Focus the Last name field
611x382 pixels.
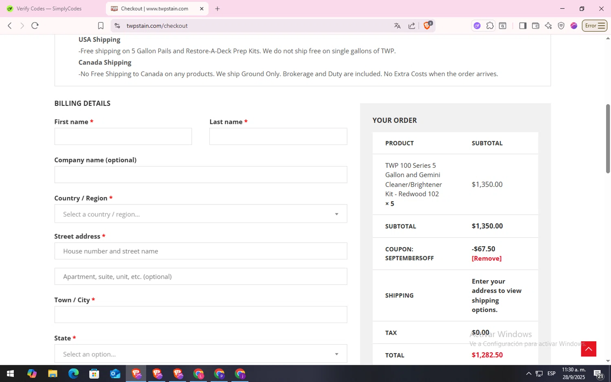tap(278, 136)
